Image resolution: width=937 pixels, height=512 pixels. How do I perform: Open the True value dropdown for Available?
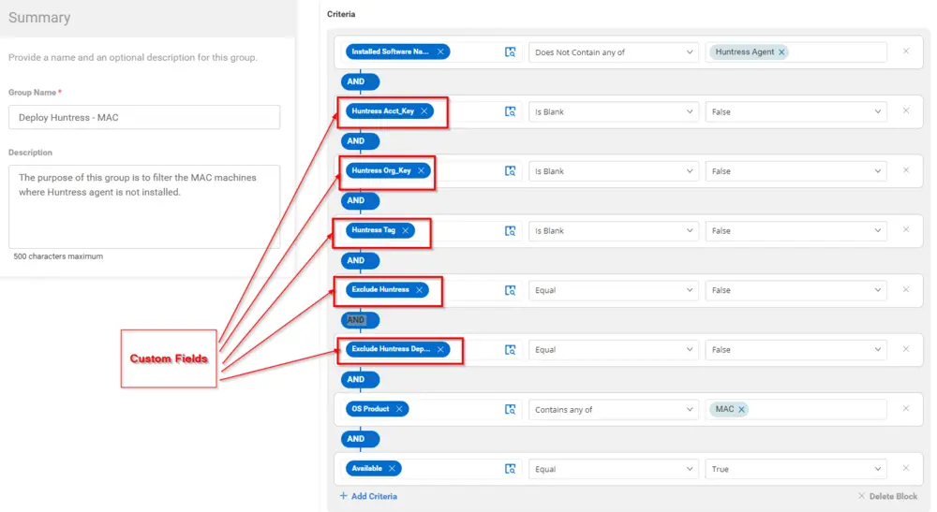[796, 470]
